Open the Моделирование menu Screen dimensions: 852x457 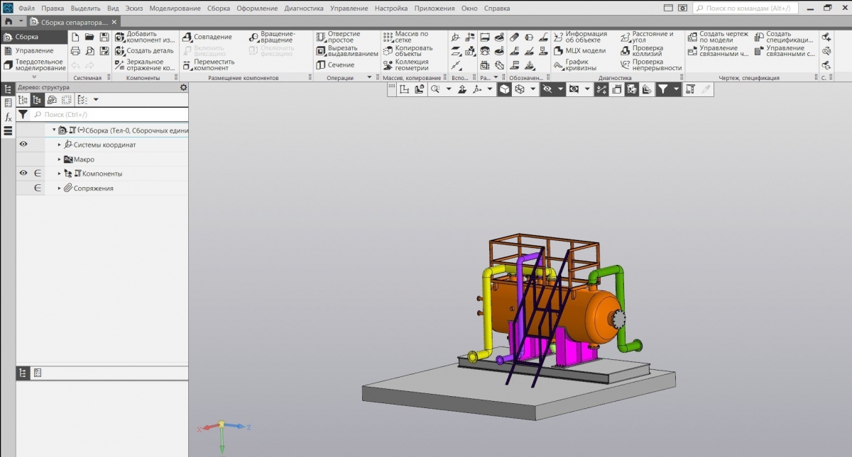tap(175, 9)
